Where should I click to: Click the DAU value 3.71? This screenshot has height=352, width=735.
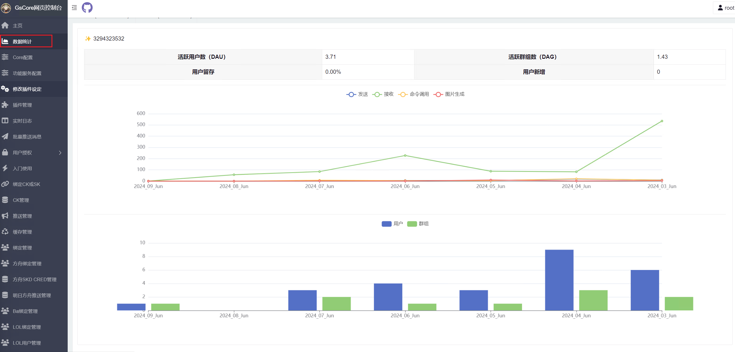330,57
